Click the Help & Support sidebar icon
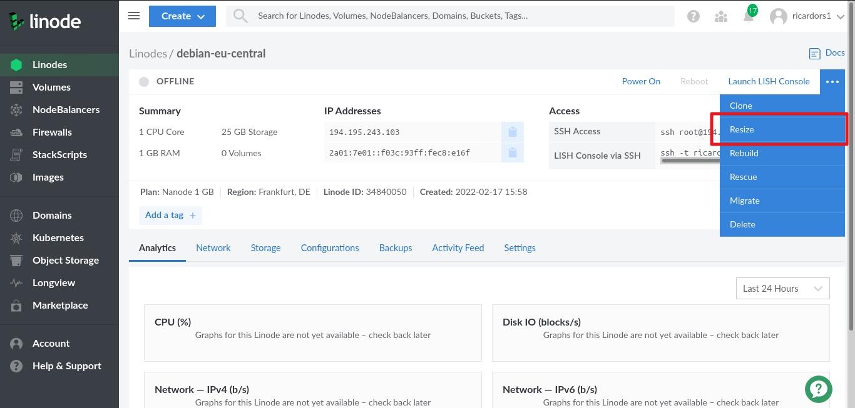 (16, 366)
